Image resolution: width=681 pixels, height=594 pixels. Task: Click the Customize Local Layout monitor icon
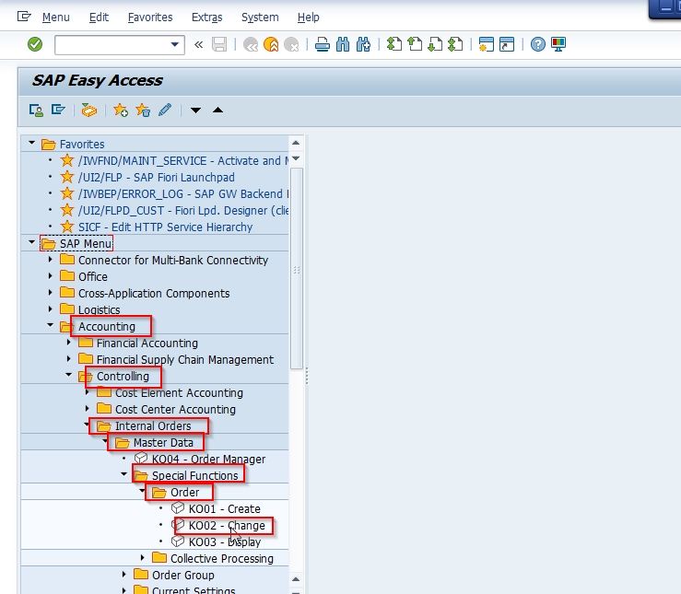[558, 44]
